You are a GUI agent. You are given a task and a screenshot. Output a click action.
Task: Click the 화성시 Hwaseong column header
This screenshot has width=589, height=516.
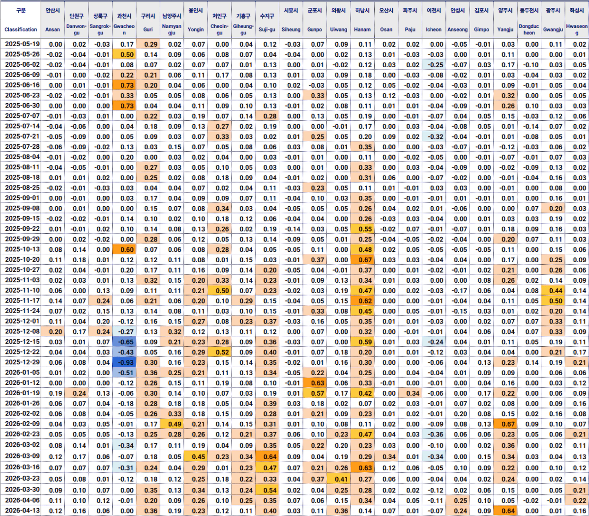point(577,19)
